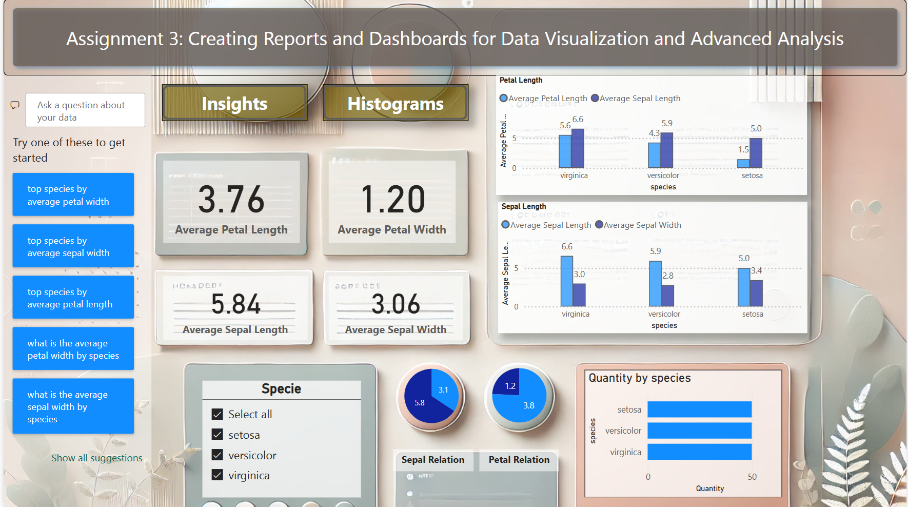Click Average Sepal Length legend marker in Petal Length chart

click(x=595, y=98)
